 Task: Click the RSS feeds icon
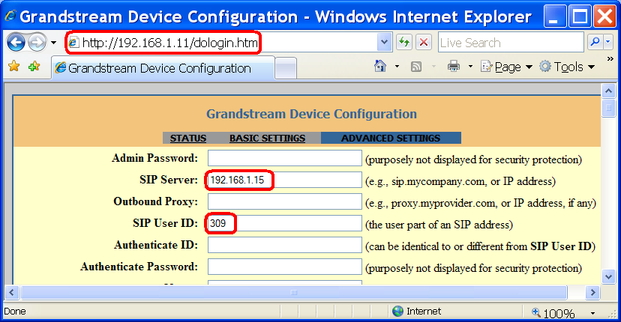tap(415, 67)
